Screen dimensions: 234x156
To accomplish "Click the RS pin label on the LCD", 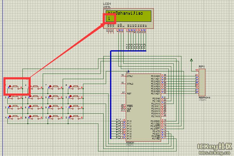I will click(x=118, y=25).
